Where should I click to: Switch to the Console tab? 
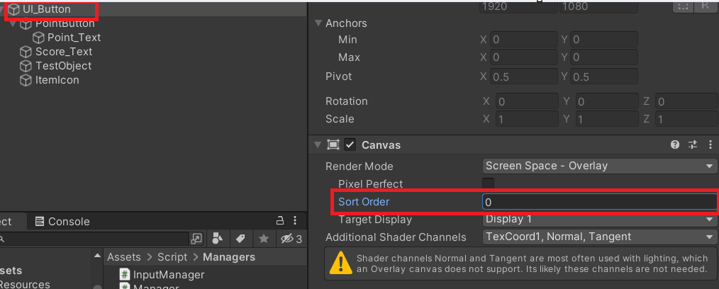[x=62, y=222]
